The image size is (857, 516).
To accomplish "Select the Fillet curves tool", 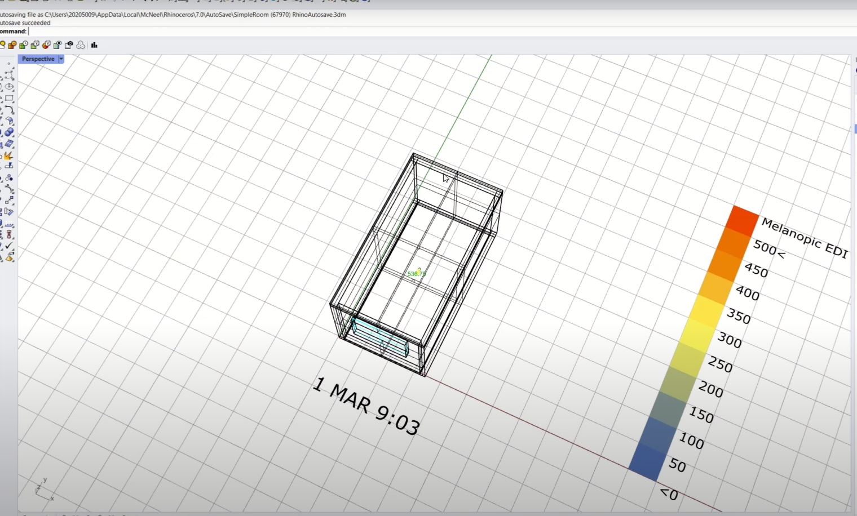I will point(9,110).
